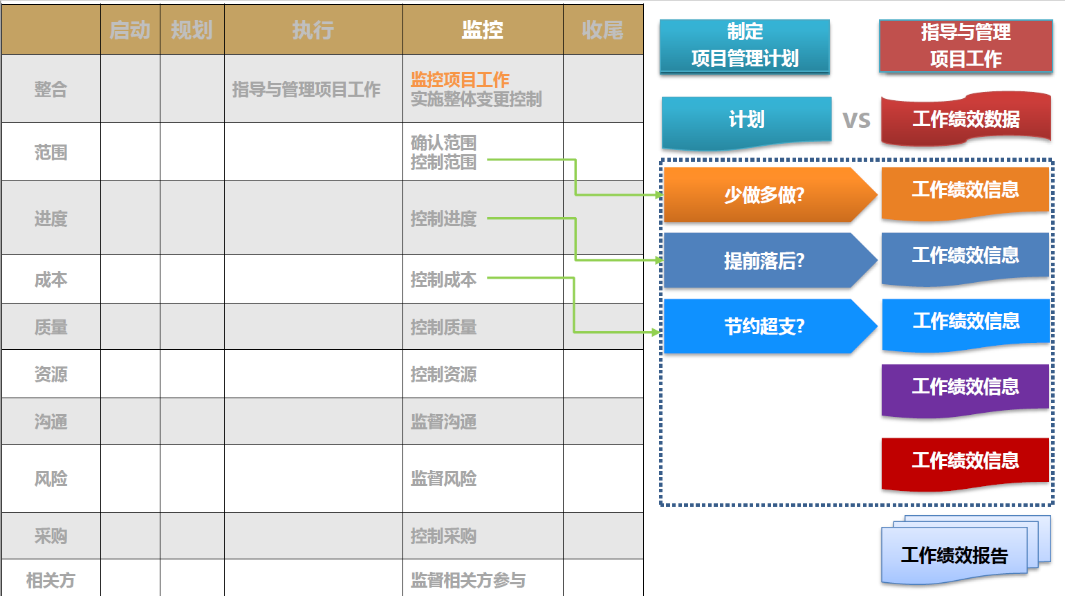Select 控制成本 text
Screen dimensions: 1065x596
point(443,279)
